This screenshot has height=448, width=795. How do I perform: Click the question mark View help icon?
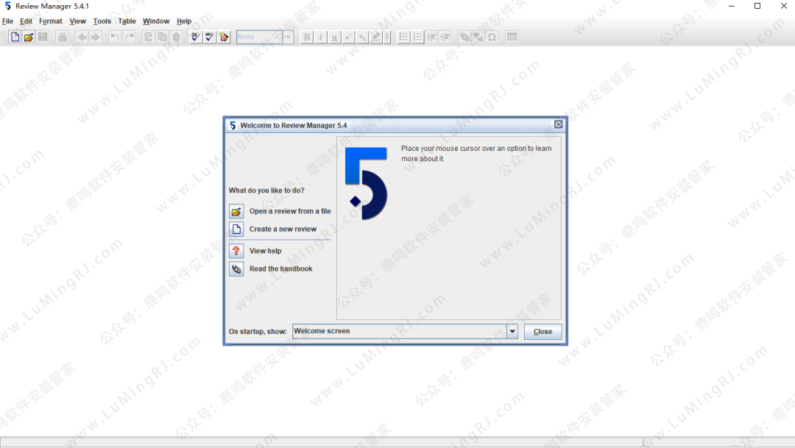pos(236,251)
